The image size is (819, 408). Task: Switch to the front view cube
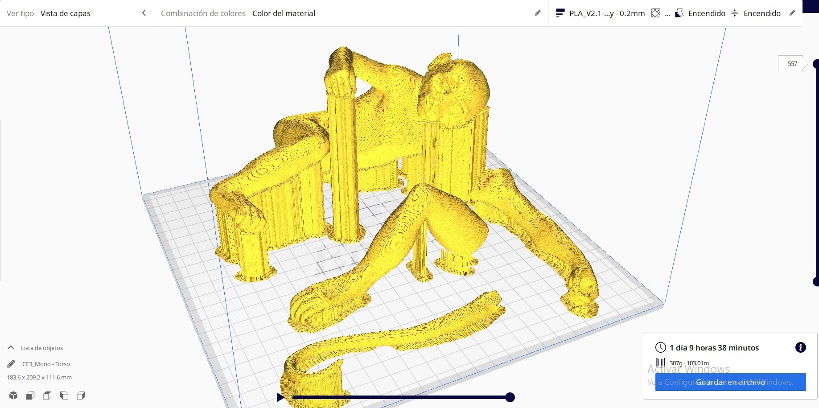point(30,395)
